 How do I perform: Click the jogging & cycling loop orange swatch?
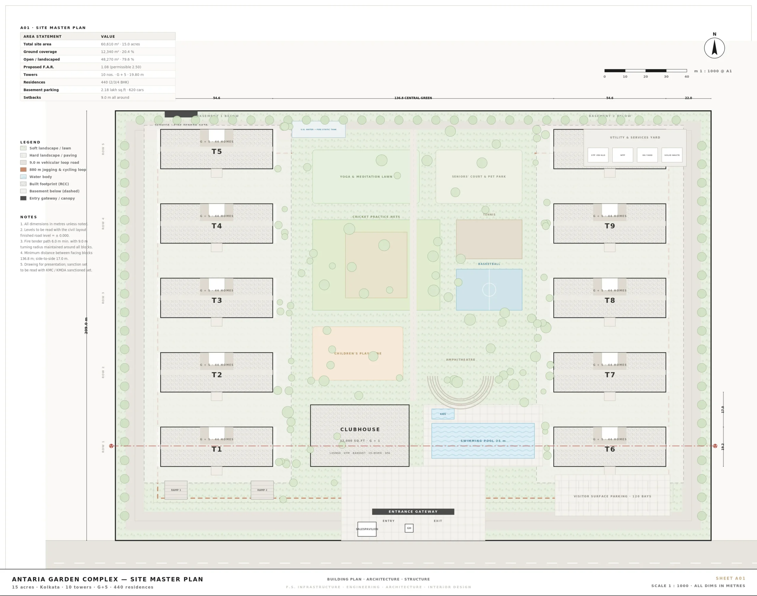coord(23,170)
